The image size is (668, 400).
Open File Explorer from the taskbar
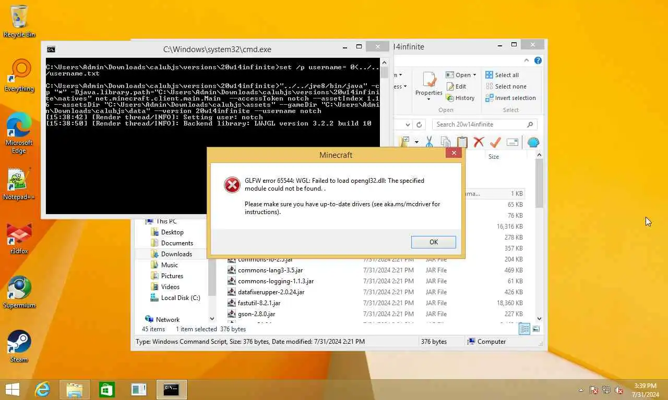click(x=75, y=390)
